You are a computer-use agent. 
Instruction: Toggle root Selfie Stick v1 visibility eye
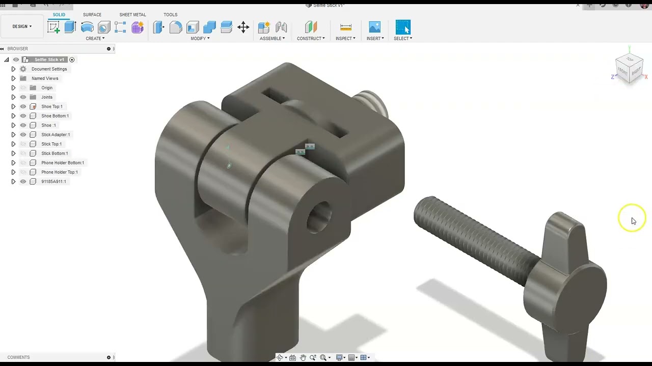[16, 59]
